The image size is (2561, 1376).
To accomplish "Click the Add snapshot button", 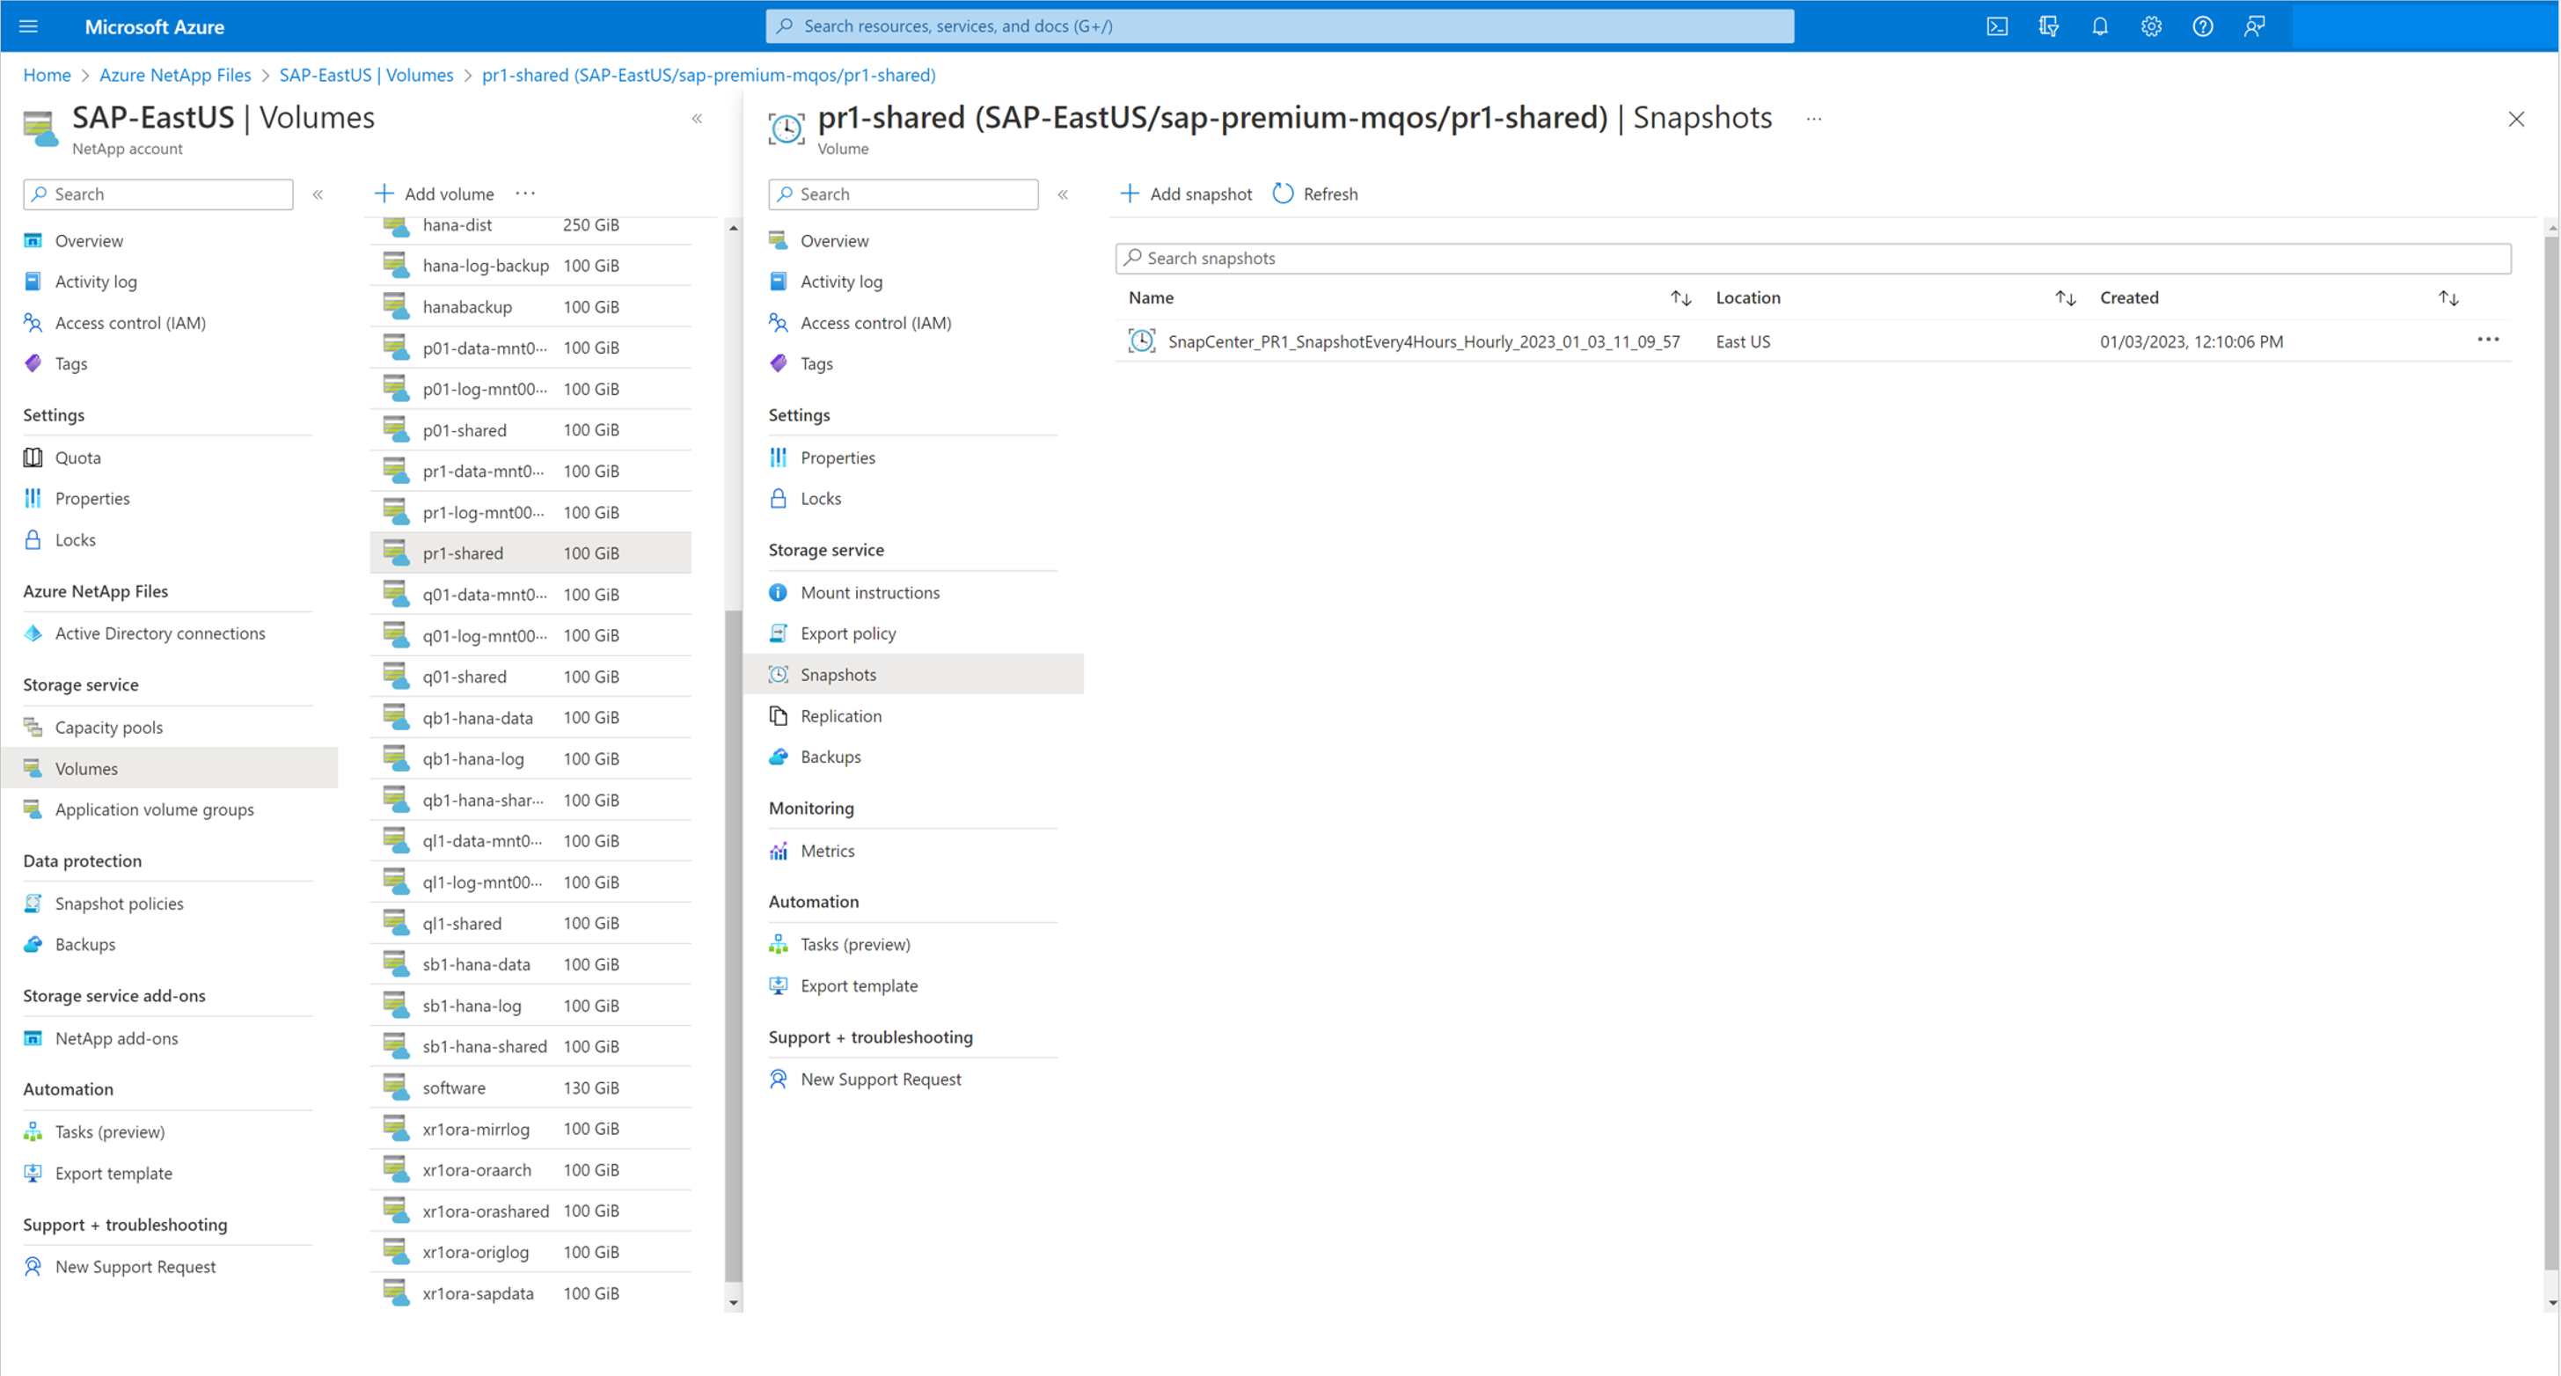I will tap(1186, 194).
